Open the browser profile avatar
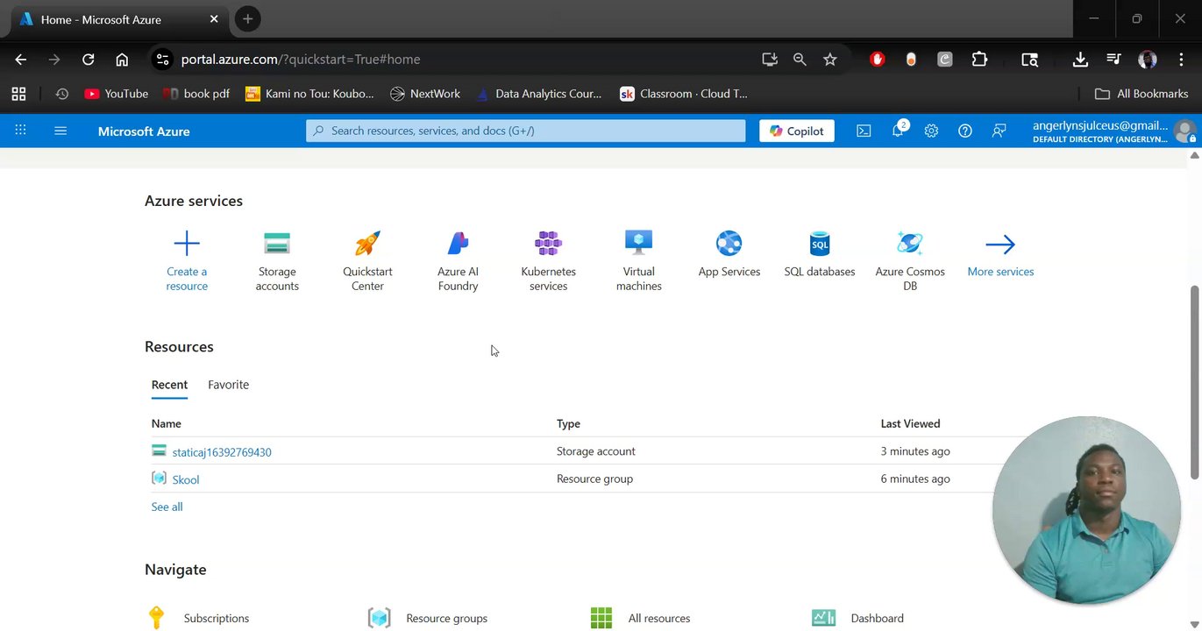This screenshot has height=631, width=1202. pos(1148,60)
